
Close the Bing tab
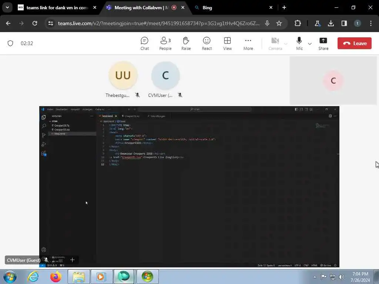[271, 7]
